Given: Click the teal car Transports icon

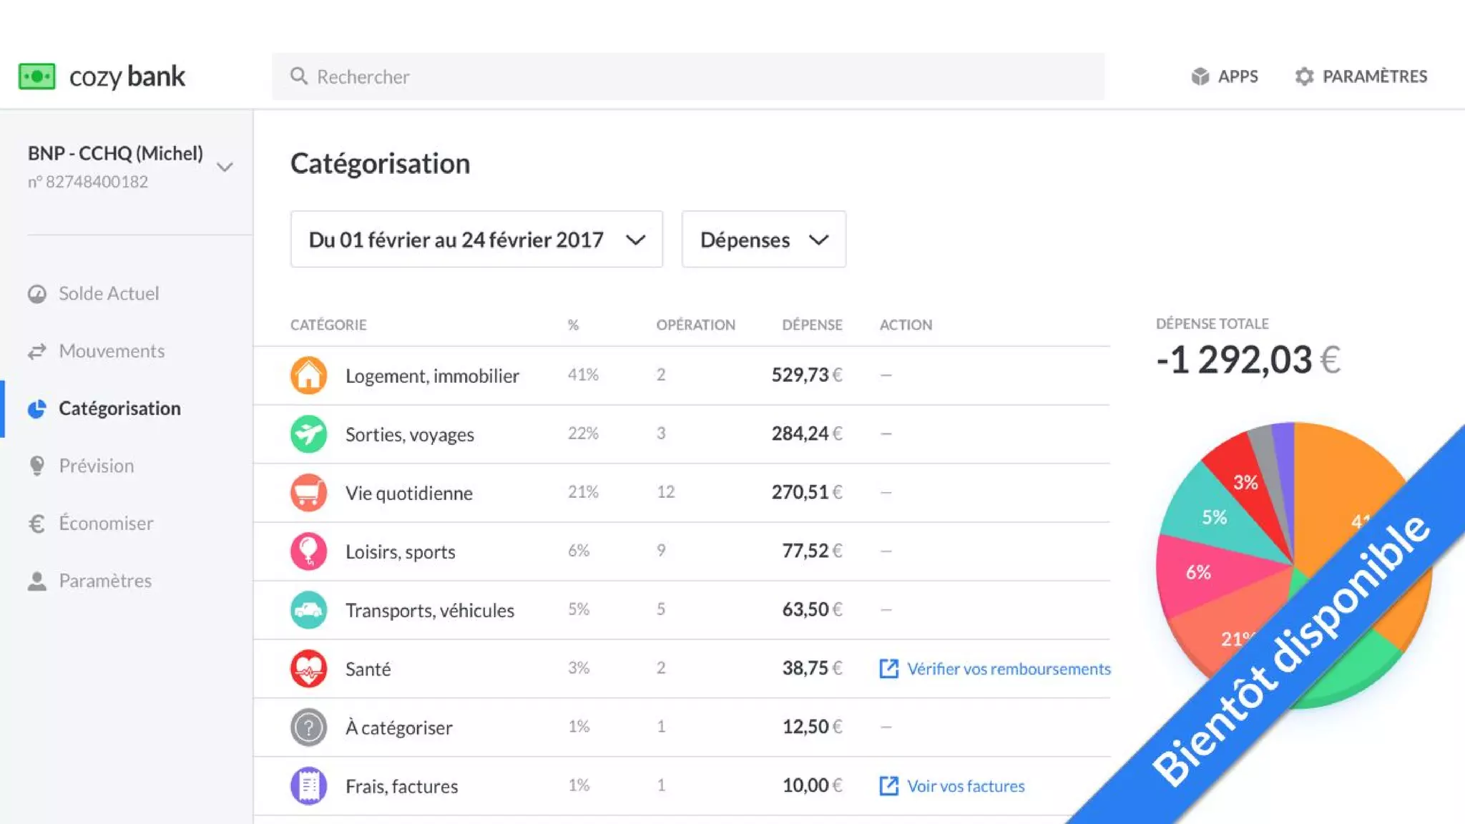Looking at the screenshot, I should point(308,609).
